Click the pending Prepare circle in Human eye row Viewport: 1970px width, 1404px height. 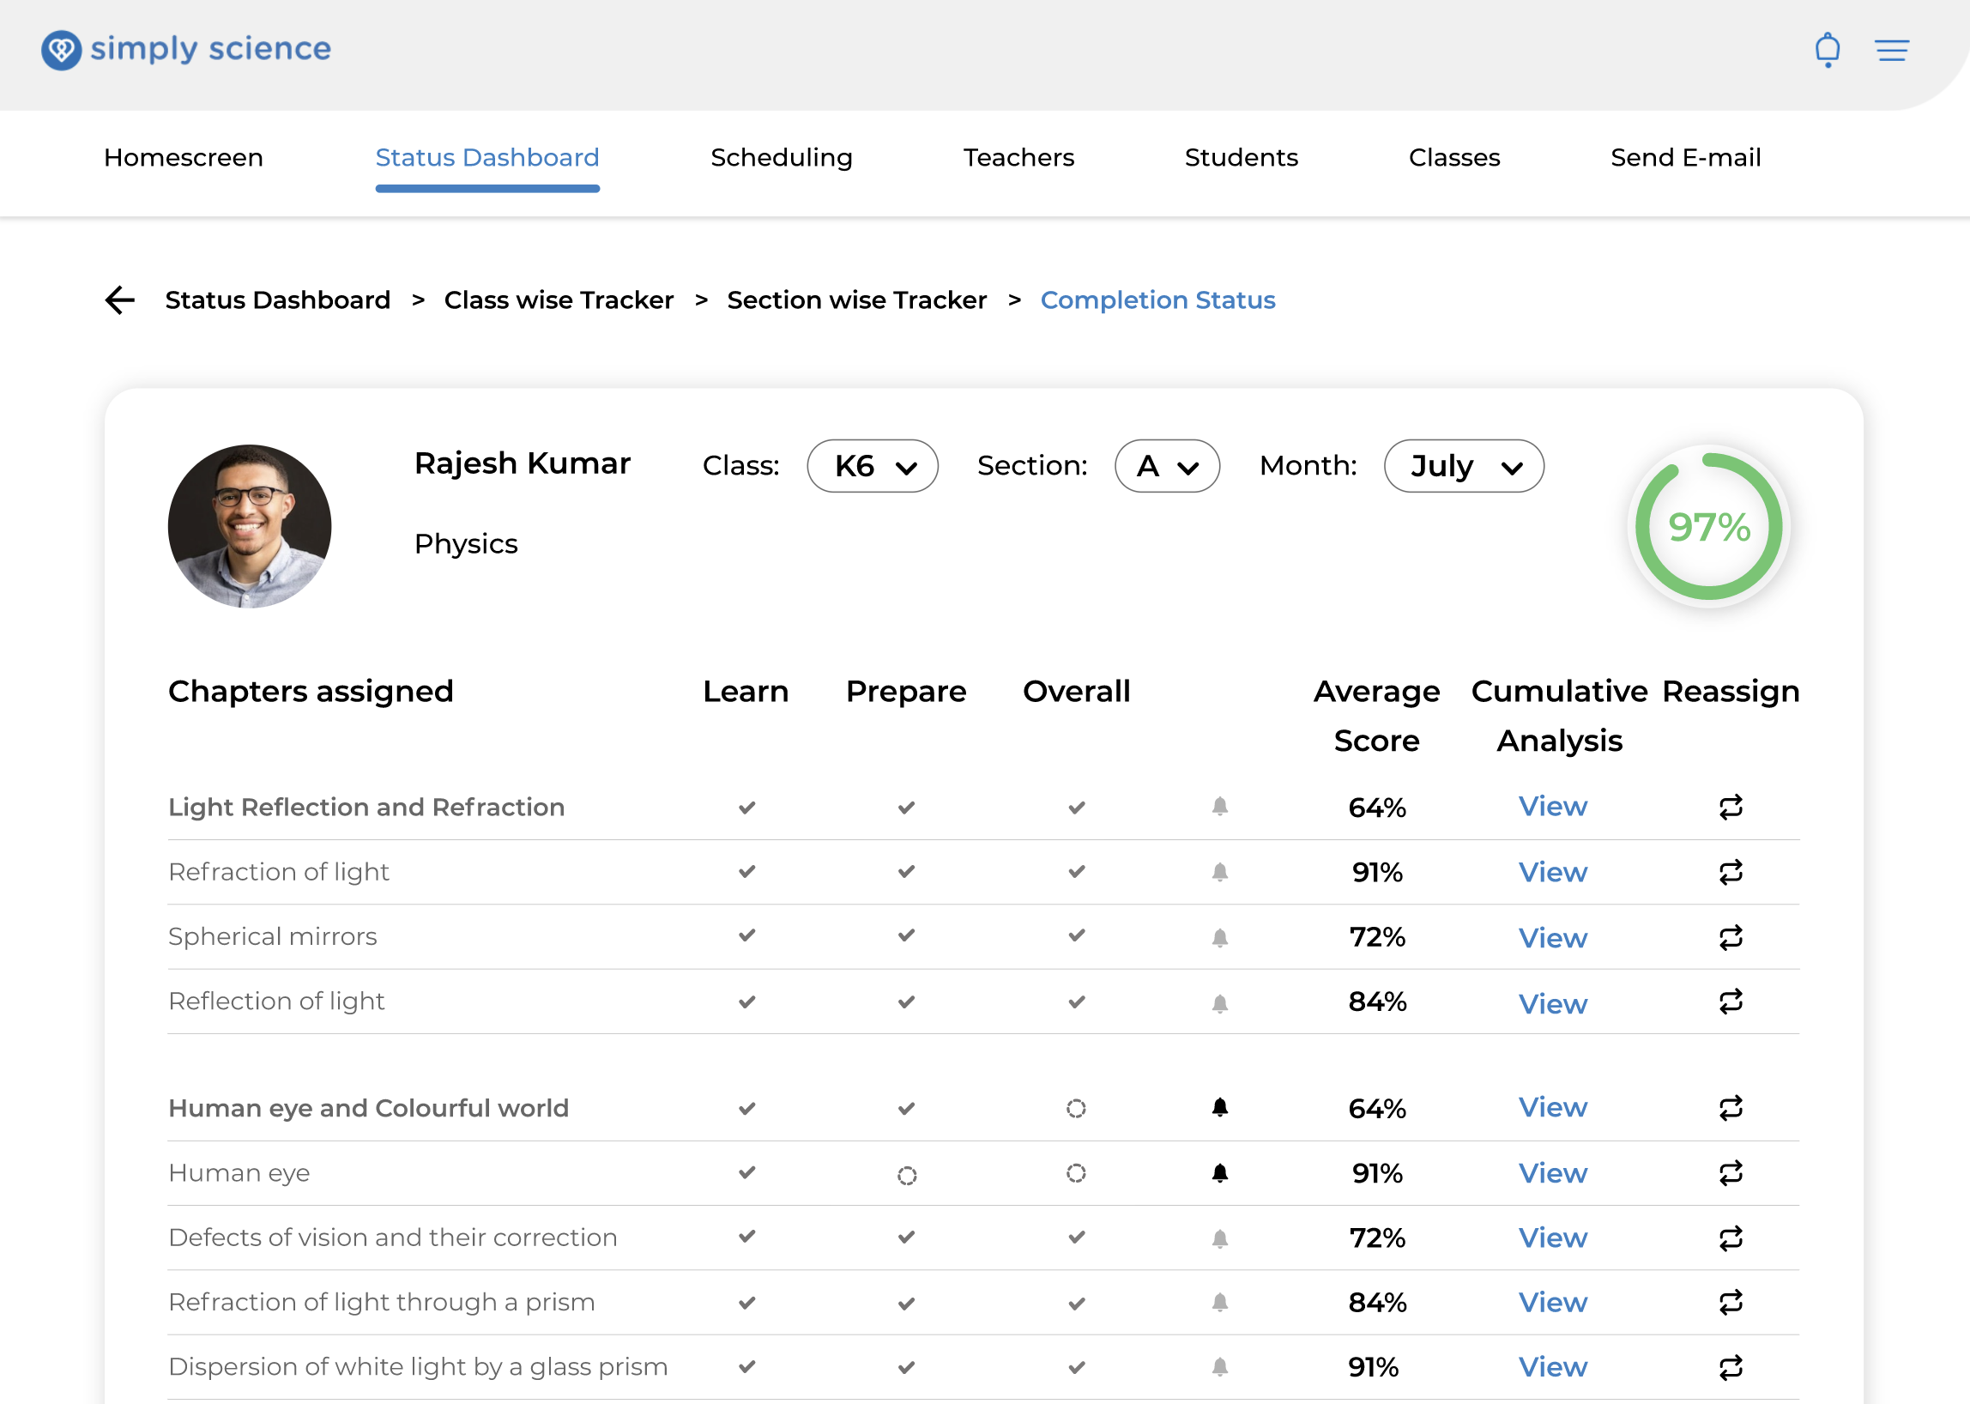coord(906,1175)
